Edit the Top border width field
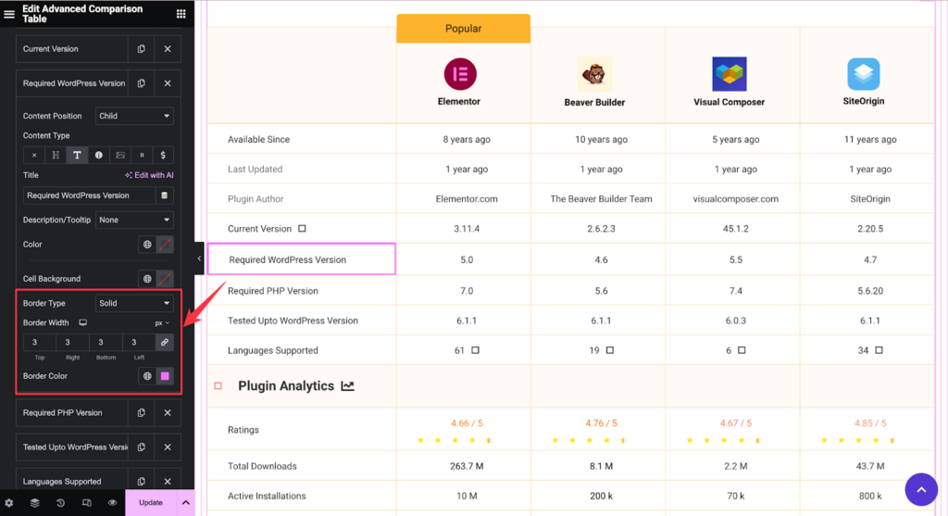This screenshot has height=516, width=948. pyautogui.click(x=39, y=343)
